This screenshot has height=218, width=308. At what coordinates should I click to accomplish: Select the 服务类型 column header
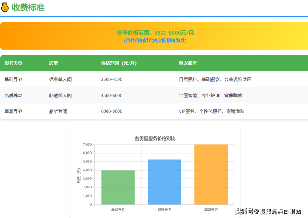13,63
